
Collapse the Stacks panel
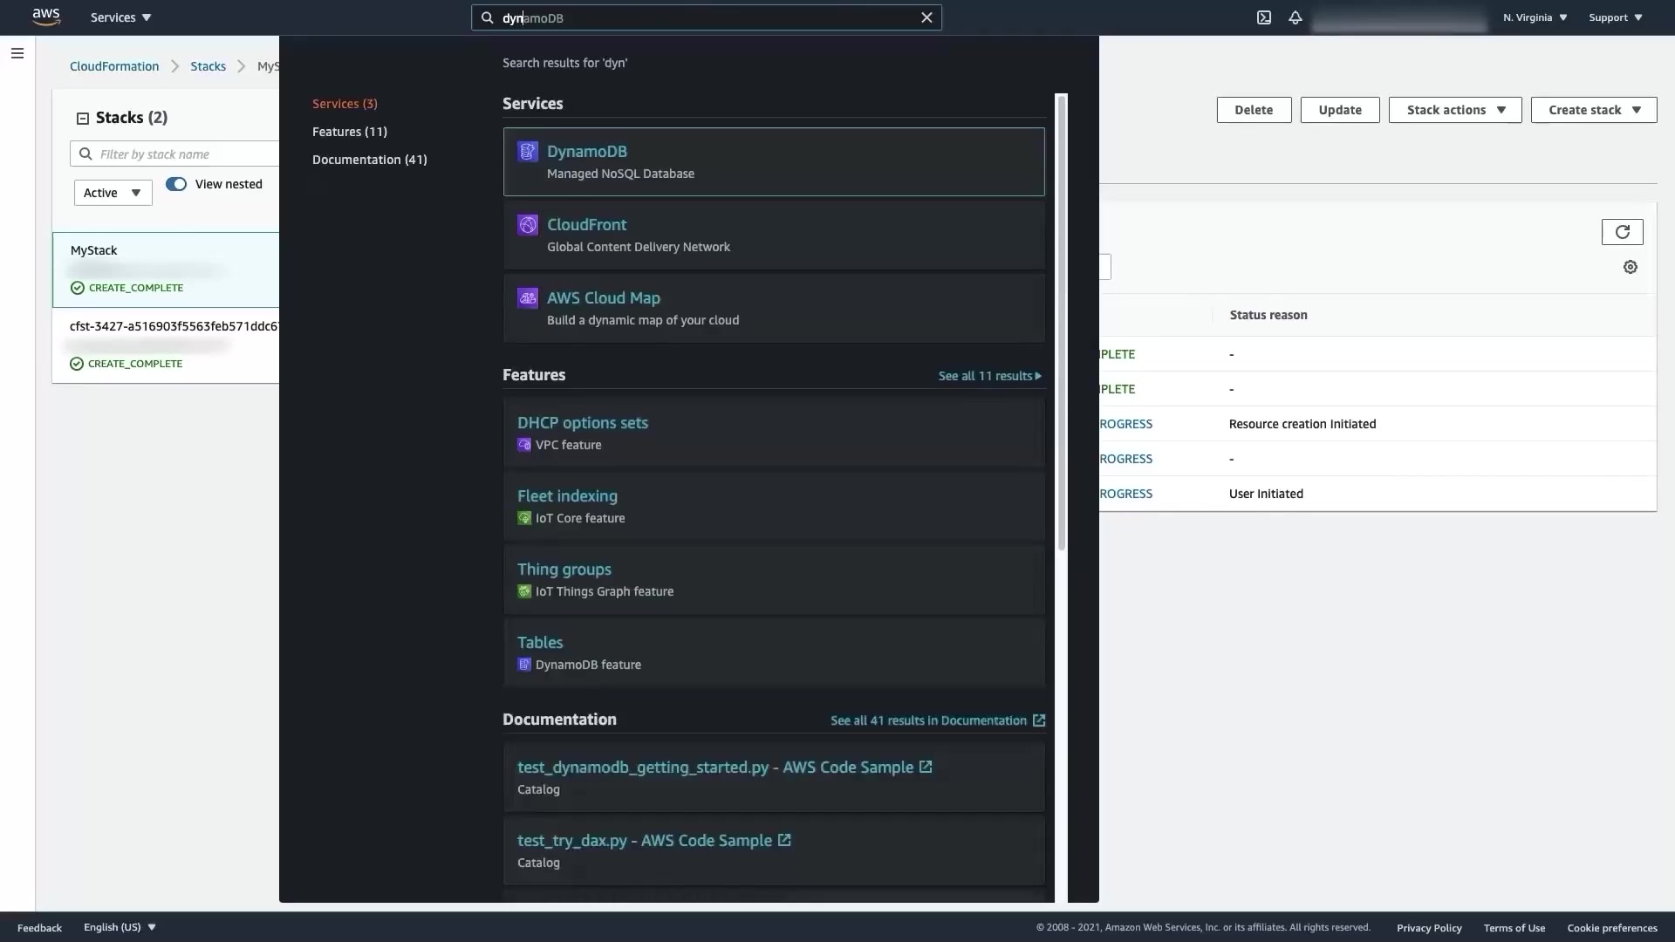[x=83, y=119]
